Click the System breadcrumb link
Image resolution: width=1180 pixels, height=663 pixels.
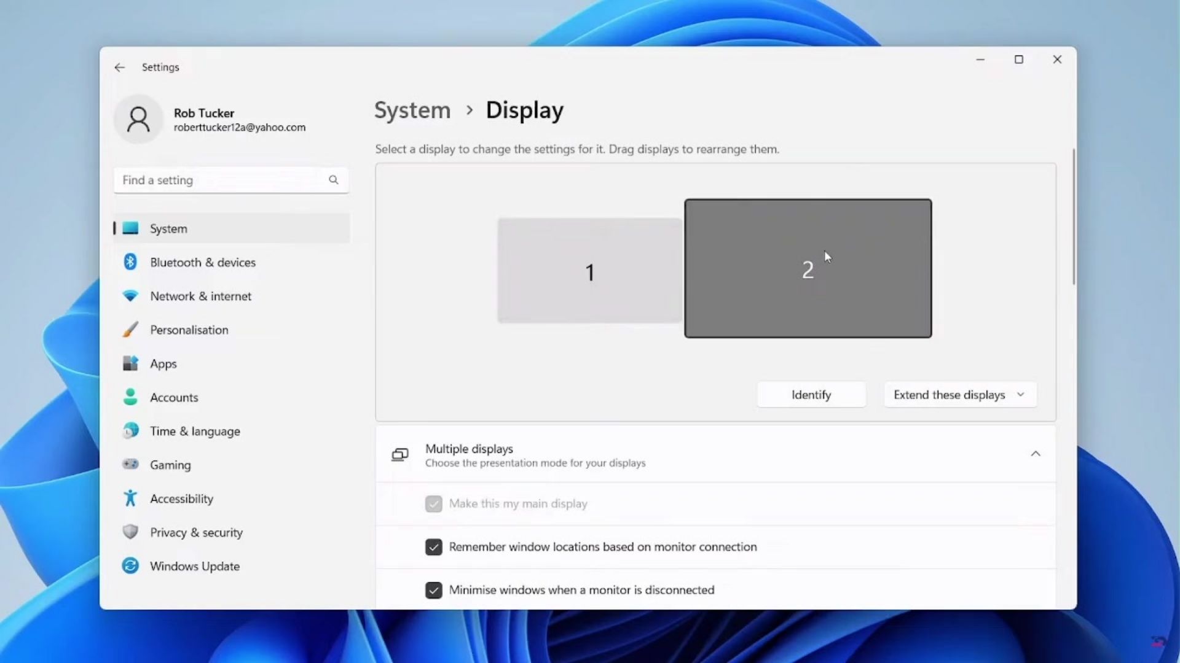click(412, 110)
